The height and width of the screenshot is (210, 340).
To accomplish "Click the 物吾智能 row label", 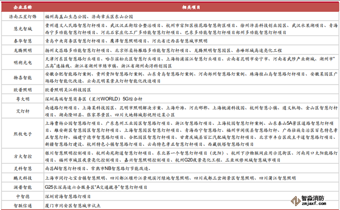I will 22,78.
